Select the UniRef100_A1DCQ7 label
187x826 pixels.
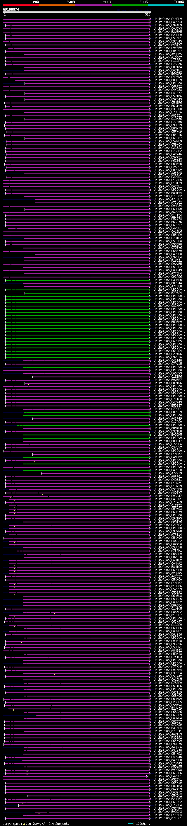tap(168, 57)
